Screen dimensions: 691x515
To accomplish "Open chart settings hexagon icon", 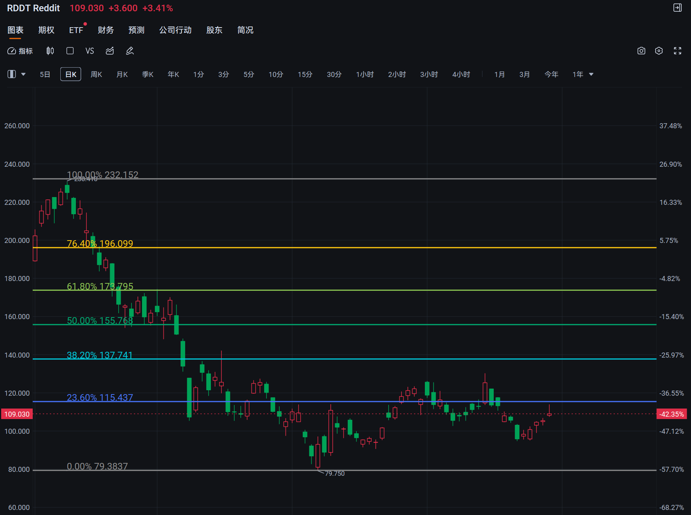I will coord(659,51).
